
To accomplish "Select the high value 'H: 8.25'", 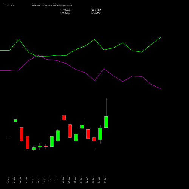I will pyautogui.click(x=96, y=10).
